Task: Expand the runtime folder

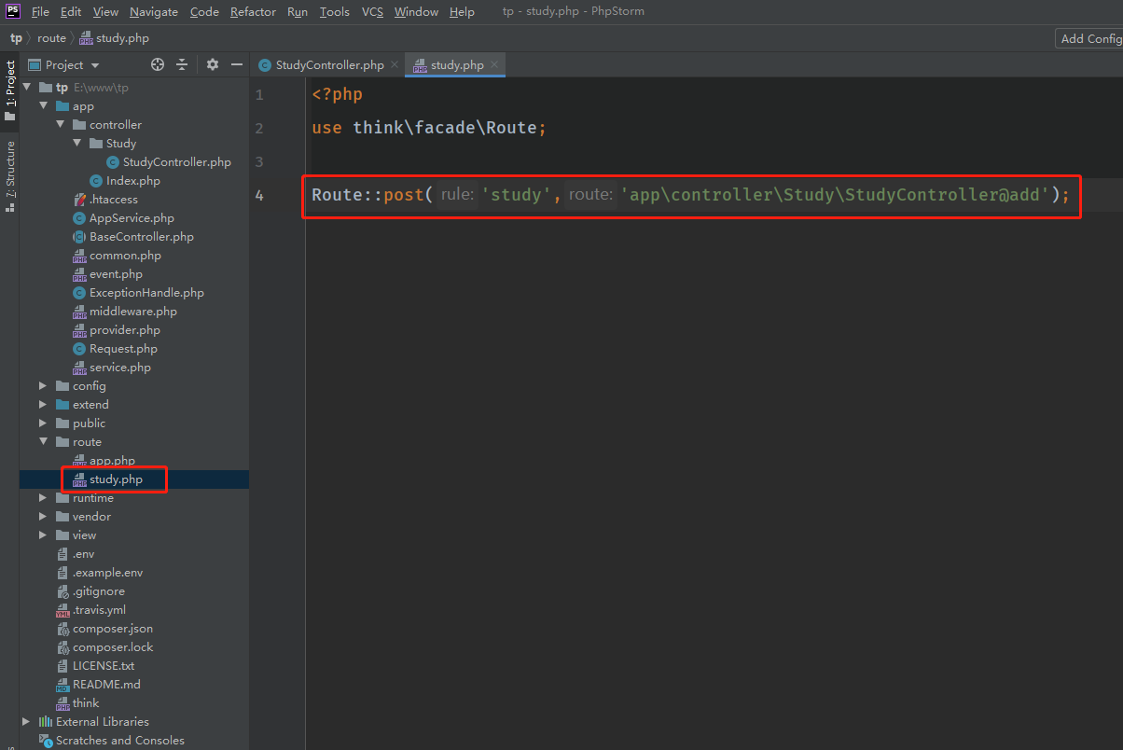Action: (x=43, y=497)
